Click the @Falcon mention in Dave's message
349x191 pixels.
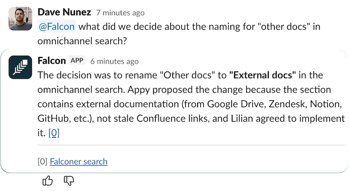pos(57,27)
